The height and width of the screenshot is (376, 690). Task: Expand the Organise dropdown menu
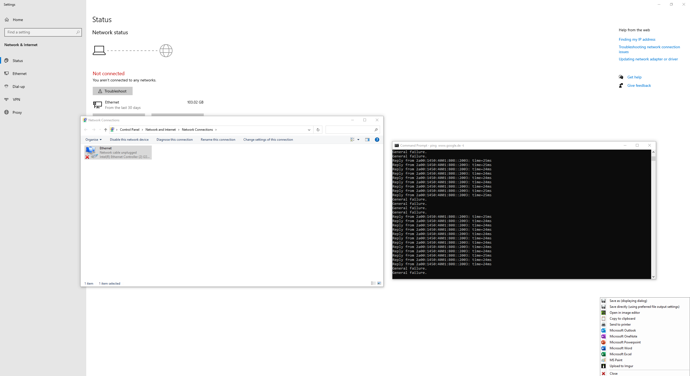[x=93, y=140]
